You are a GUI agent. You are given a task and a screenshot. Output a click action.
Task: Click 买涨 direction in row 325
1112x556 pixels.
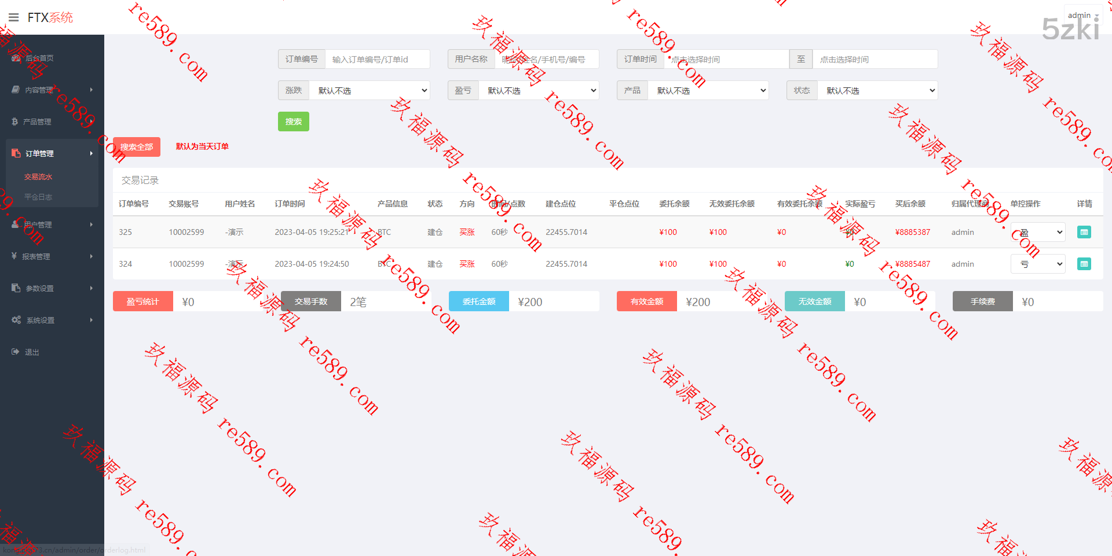(467, 232)
